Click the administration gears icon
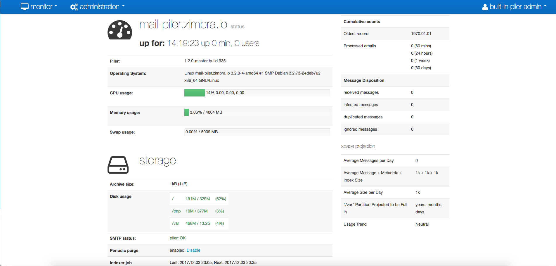The image size is (556, 266). click(x=74, y=7)
